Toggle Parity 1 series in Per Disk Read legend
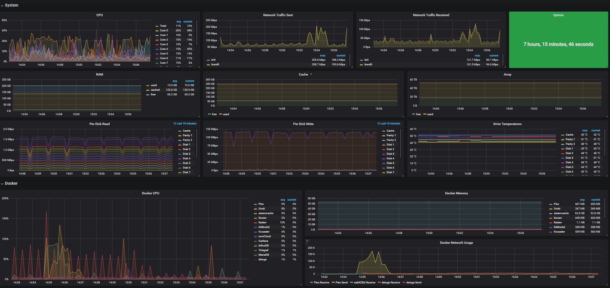 click(x=187, y=135)
